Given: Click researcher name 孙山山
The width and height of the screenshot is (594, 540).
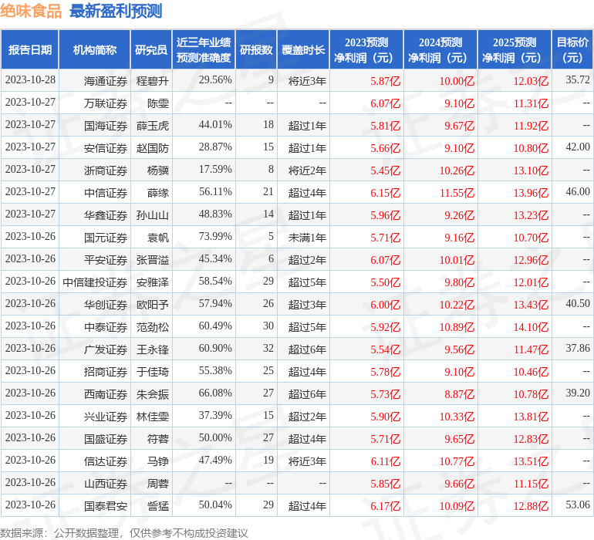Looking at the screenshot, I should pyautogui.click(x=152, y=215).
